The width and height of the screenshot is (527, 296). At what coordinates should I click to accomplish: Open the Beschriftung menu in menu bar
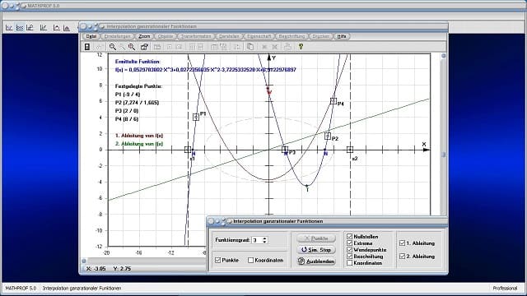(x=291, y=36)
